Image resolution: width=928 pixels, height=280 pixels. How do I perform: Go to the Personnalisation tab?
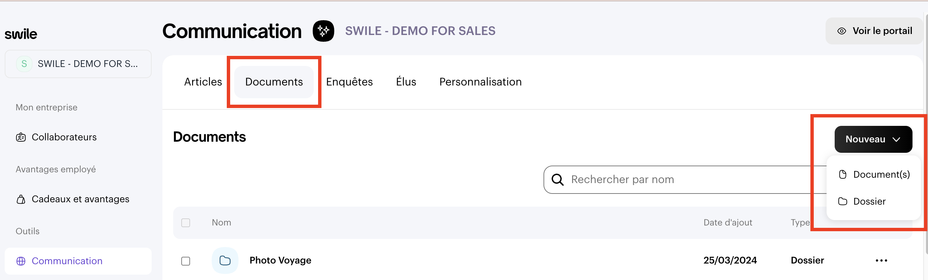(x=480, y=82)
